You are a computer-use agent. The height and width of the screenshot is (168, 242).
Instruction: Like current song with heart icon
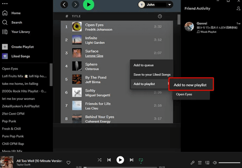[68, 163]
